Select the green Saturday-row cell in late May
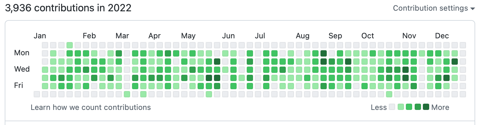Viewport: 484px width, 125px height. tap(209, 94)
